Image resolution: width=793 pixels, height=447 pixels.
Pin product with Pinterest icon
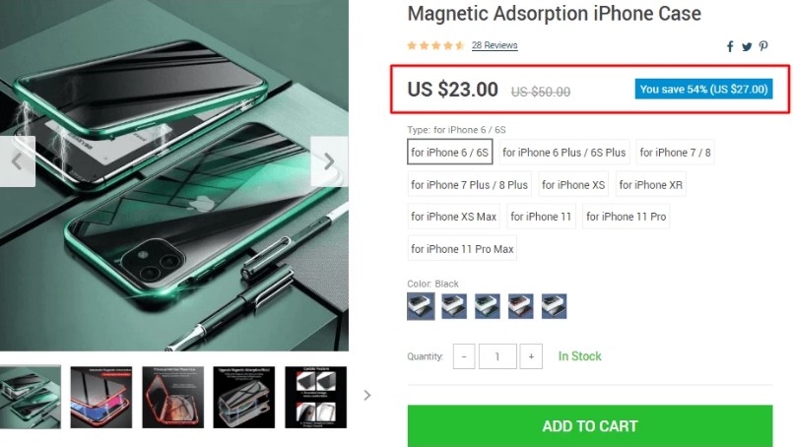(763, 46)
